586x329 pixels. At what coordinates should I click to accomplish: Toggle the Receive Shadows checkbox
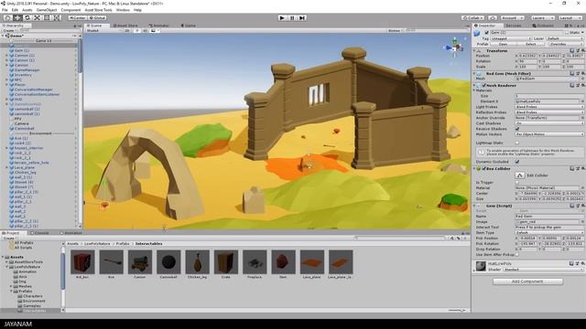517,129
